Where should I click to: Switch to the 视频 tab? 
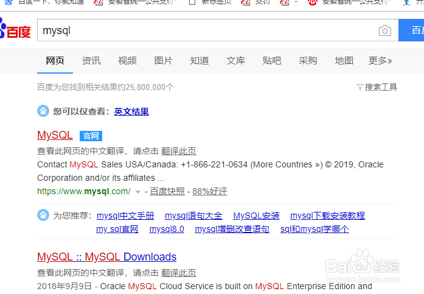click(x=127, y=61)
